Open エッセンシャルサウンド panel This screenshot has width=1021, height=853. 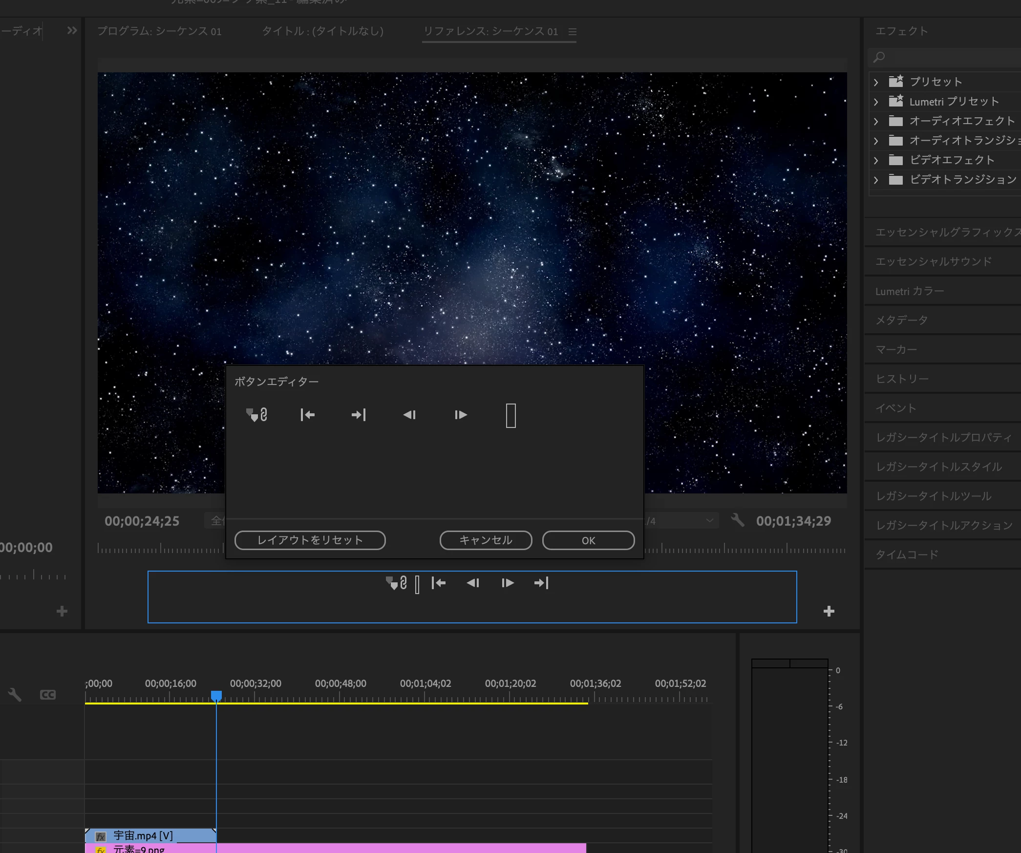click(x=934, y=261)
